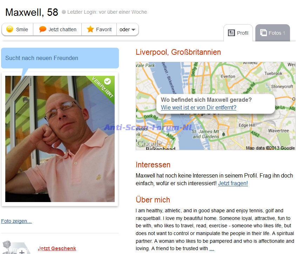The image size is (296, 254).
Task: Expand the 'Über mich' text with the ellipsis link
Action: [x=212, y=249]
